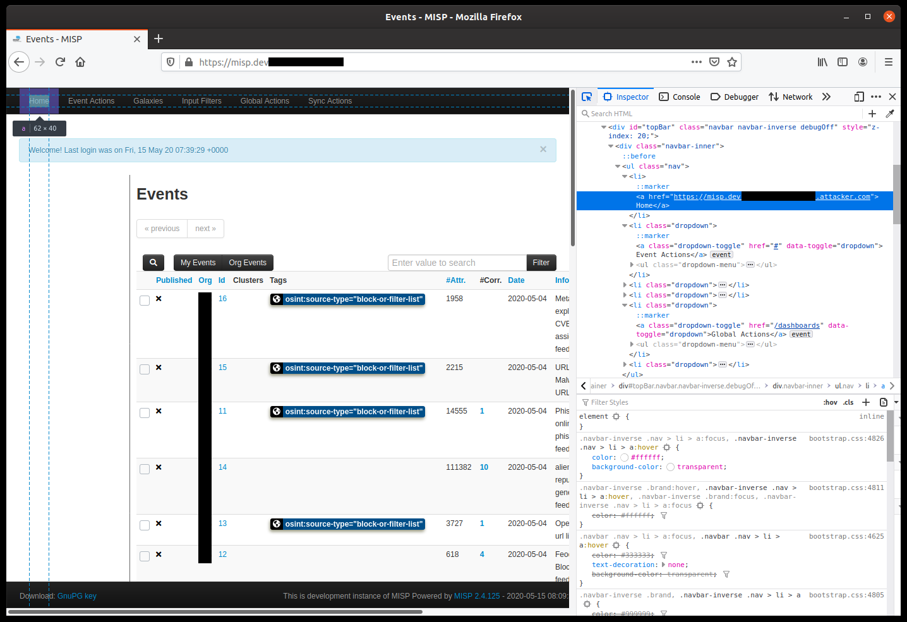Focus the Enter value to search field
Image resolution: width=907 pixels, height=622 pixels.
[x=457, y=263]
